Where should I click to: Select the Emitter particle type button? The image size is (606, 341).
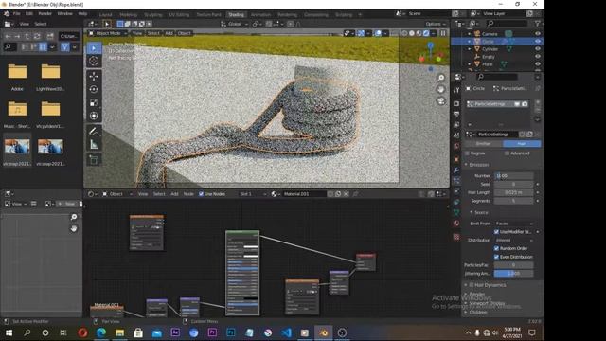point(483,144)
